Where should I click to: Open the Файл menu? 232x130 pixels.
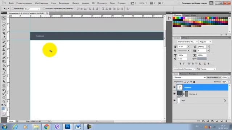(x=11, y=3)
